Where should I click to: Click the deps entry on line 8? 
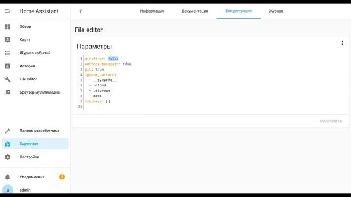pos(98,96)
